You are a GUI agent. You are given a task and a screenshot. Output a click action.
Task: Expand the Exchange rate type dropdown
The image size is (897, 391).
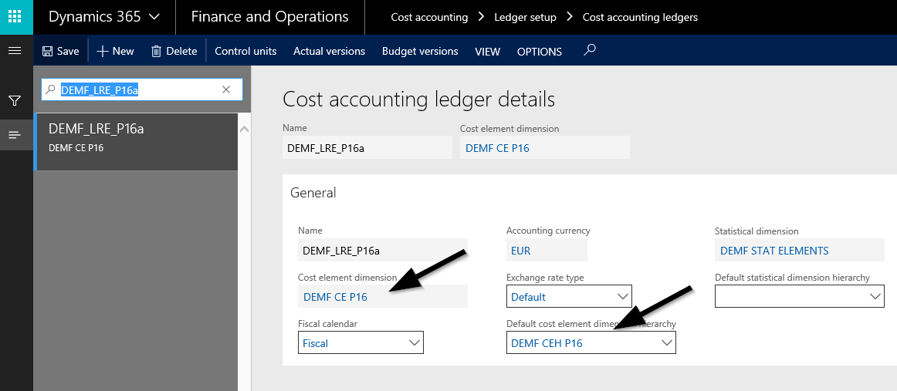(622, 296)
